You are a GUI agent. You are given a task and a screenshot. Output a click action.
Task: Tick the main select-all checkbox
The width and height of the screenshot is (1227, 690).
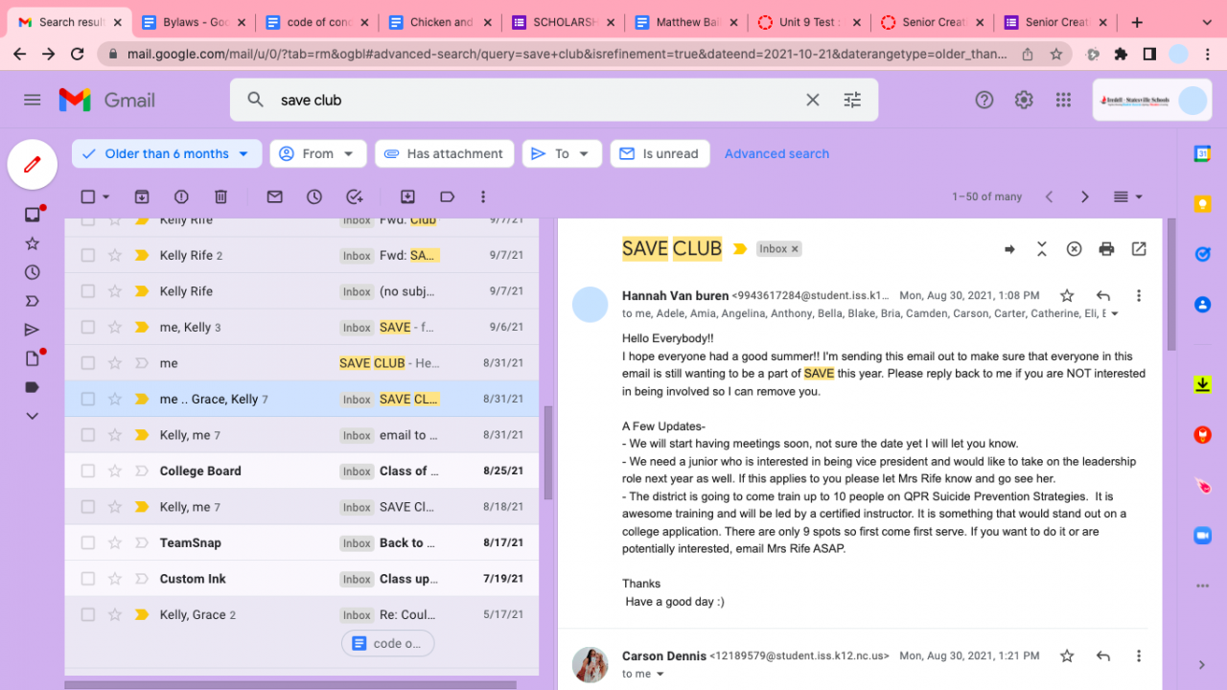(x=88, y=196)
